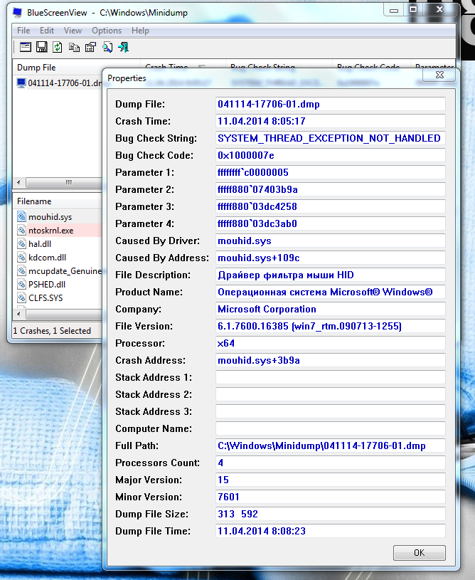Click the Advanced Options toolbar icon
The width and height of the screenshot is (475, 580).
(x=25, y=48)
